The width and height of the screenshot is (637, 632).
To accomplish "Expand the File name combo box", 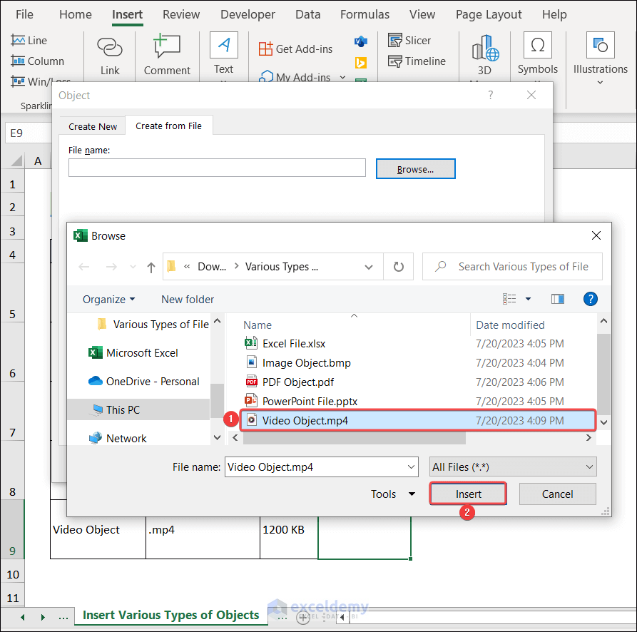I will (411, 467).
